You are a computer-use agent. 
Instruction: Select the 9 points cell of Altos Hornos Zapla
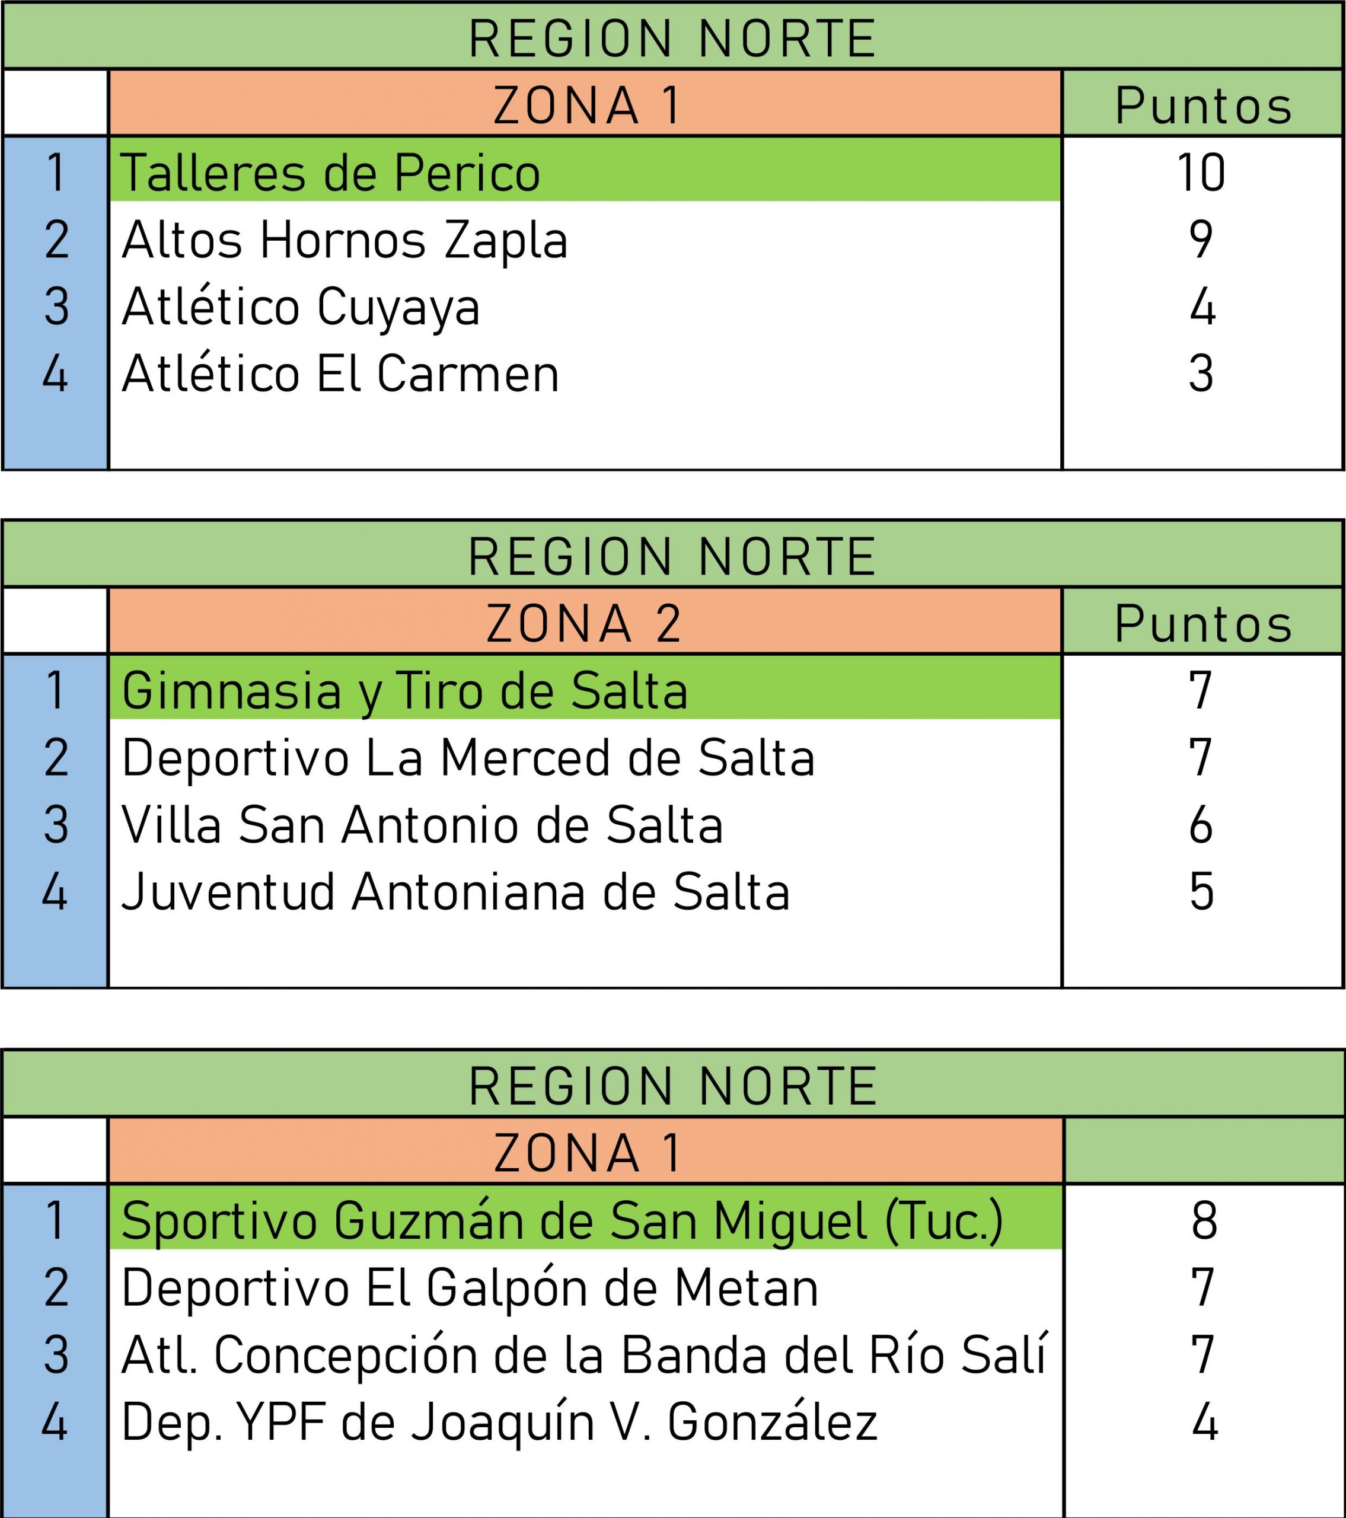[1201, 240]
